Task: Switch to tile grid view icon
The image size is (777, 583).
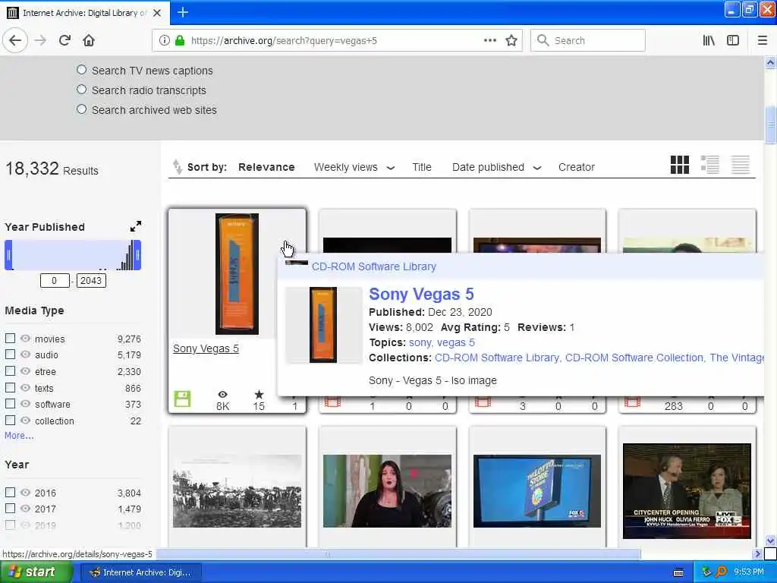Action: click(679, 165)
